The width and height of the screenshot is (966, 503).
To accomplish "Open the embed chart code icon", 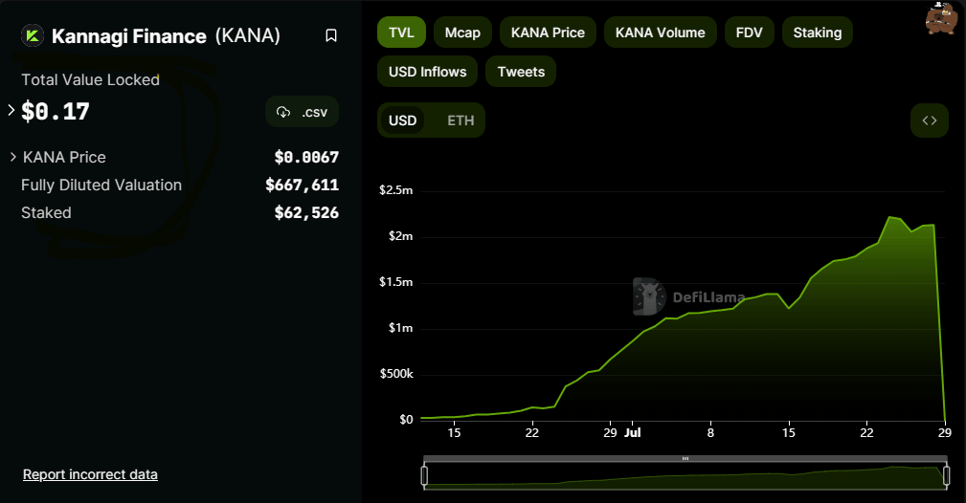I will point(929,120).
